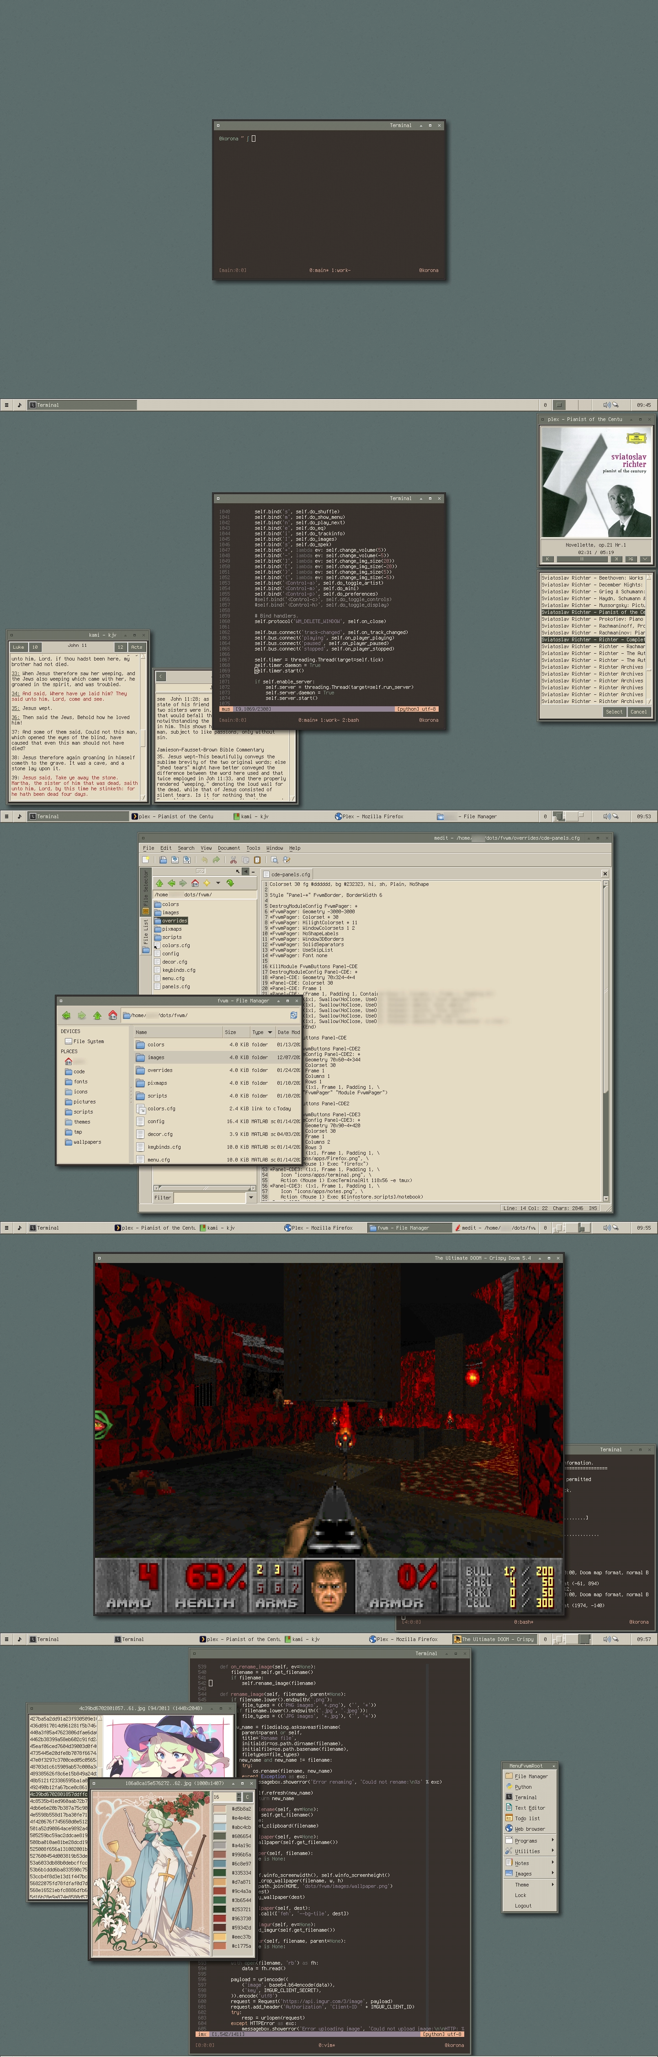Click the music note icon in the top panel

point(19,405)
